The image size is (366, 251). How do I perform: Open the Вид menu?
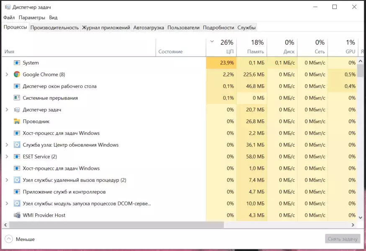coord(53,18)
